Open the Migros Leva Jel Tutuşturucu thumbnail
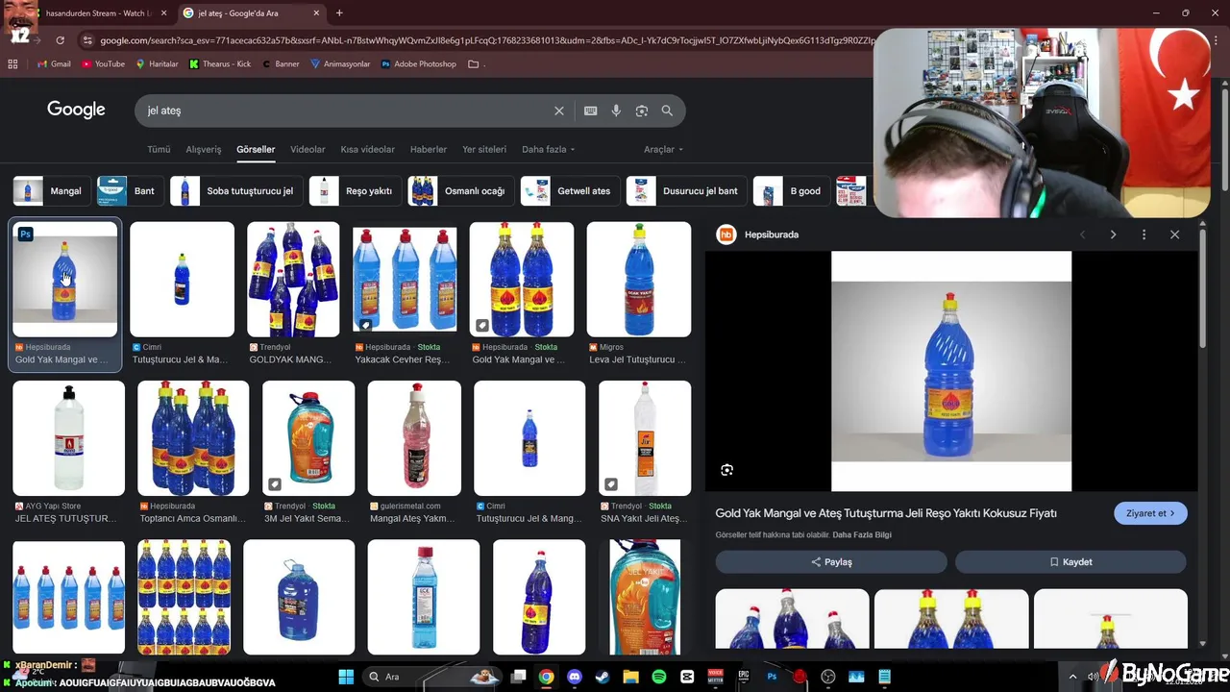1230x692 pixels. tap(639, 280)
